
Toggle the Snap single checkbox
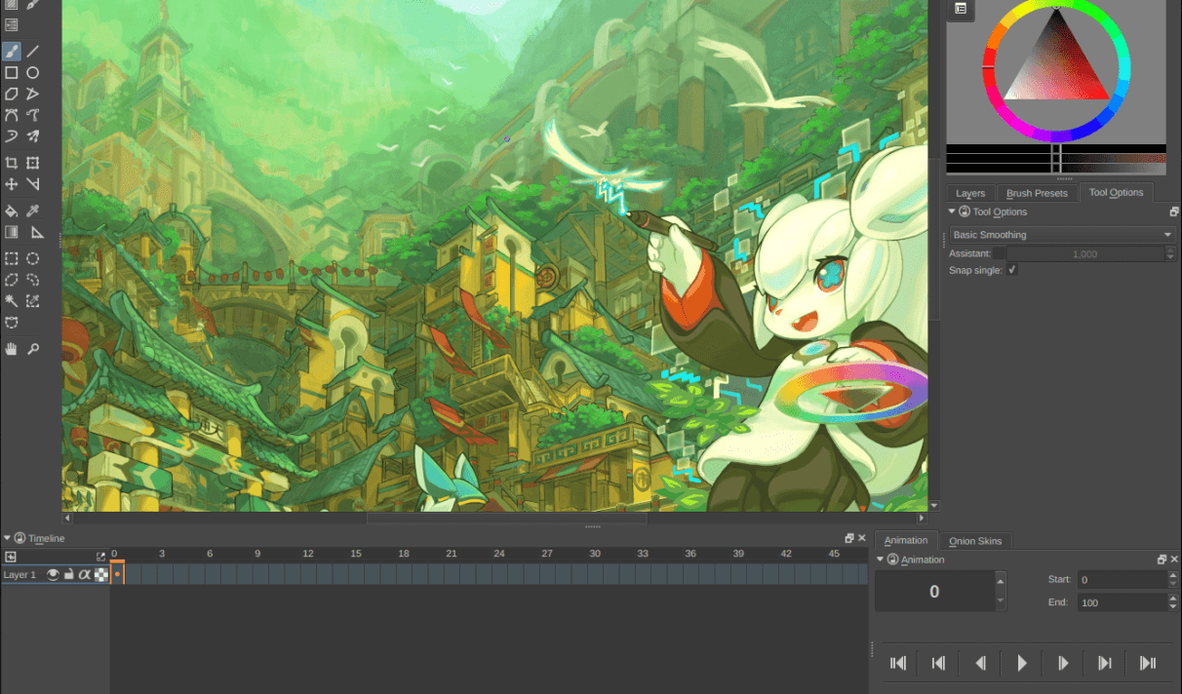click(1012, 270)
